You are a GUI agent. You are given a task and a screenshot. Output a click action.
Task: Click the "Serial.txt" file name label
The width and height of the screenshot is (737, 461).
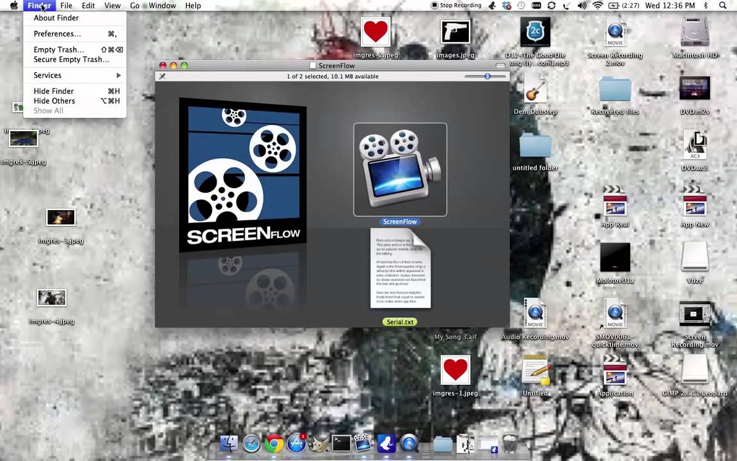[400, 322]
